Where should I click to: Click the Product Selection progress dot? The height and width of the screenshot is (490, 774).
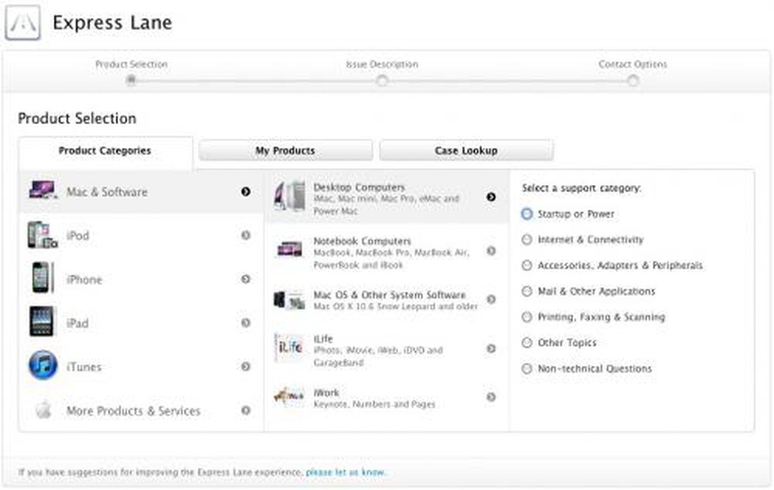pos(131,80)
